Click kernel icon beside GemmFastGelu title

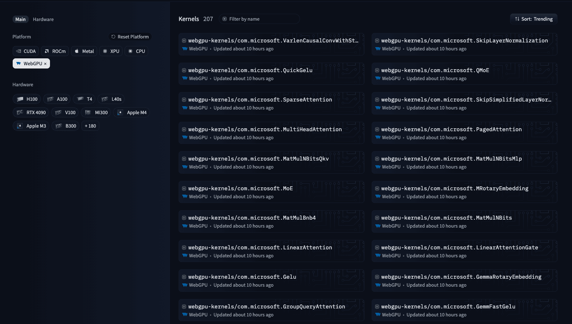coord(377,307)
